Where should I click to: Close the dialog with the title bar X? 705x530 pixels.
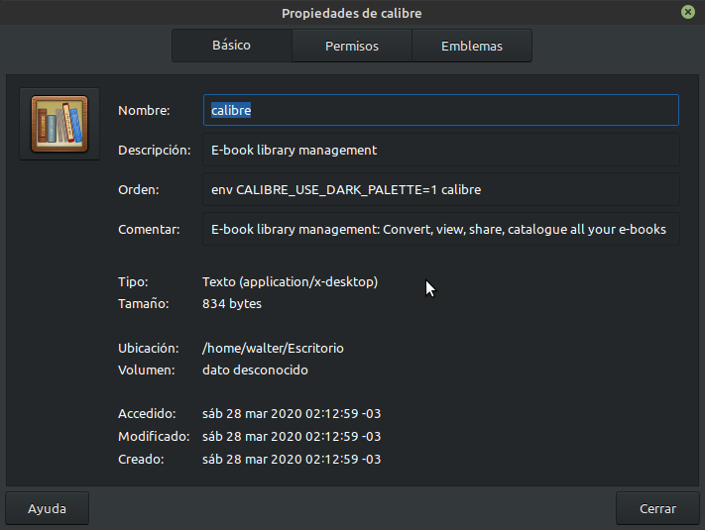point(687,13)
